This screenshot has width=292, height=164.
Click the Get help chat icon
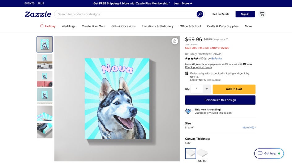pyautogui.click(x=260, y=153)
